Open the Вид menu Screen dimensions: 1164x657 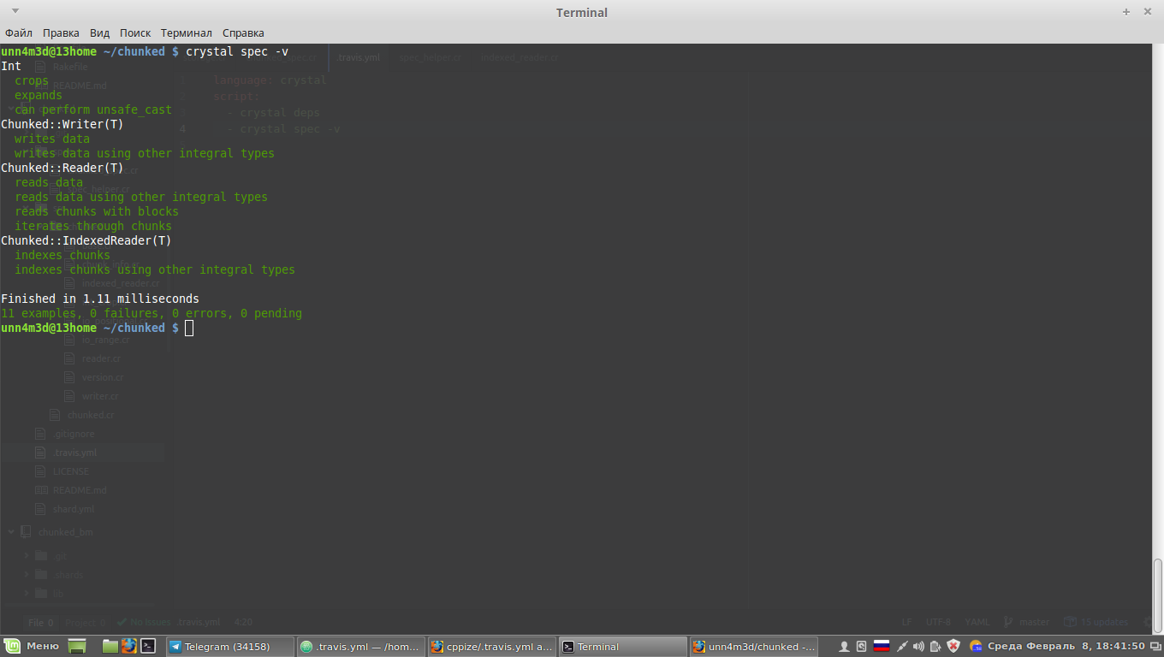(100, 33)
